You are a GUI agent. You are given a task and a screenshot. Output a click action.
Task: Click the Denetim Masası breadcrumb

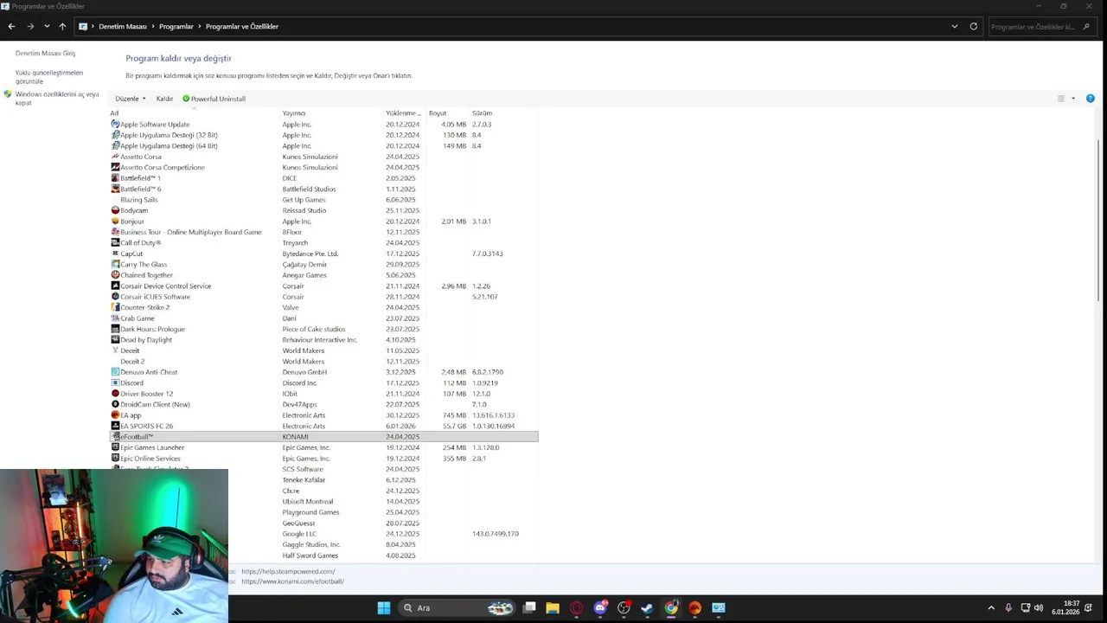coord(123,27)
